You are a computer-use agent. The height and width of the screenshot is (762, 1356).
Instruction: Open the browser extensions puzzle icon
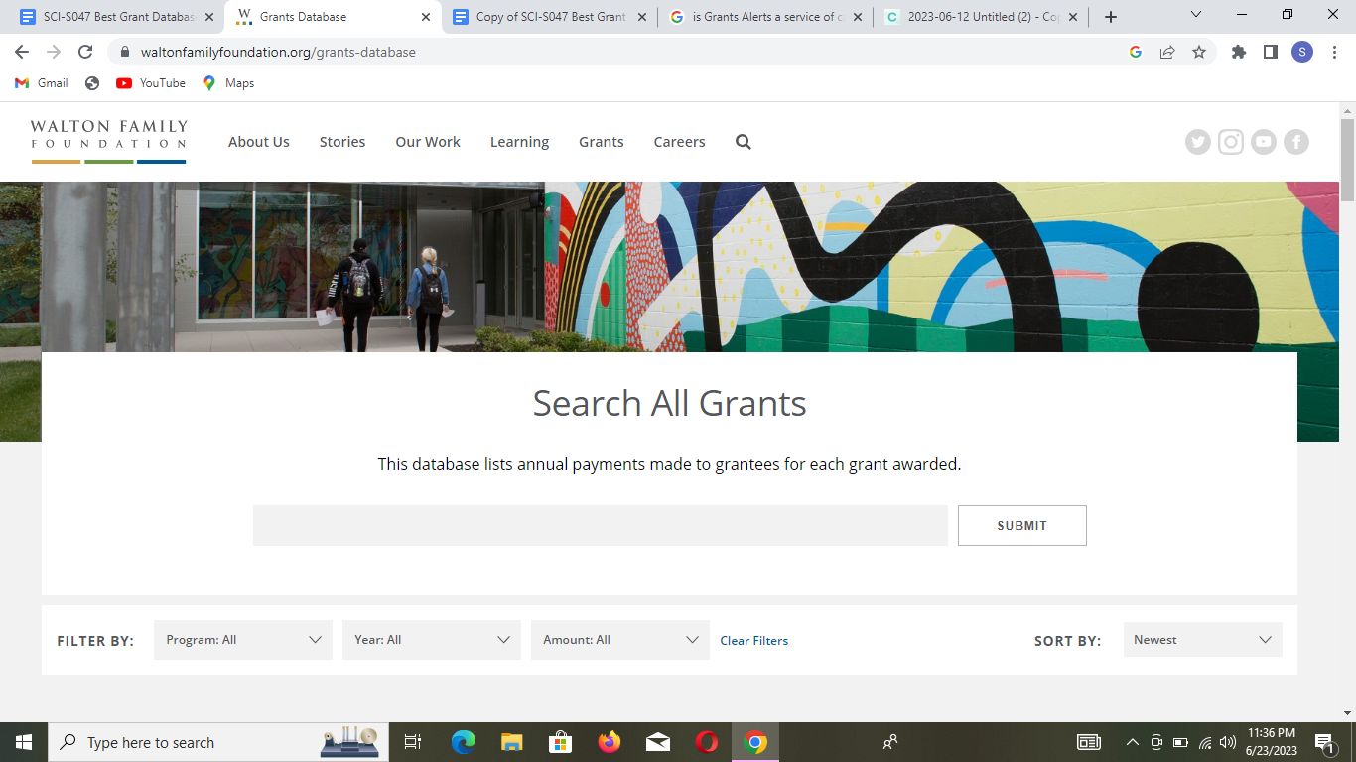coord(1238,52)
